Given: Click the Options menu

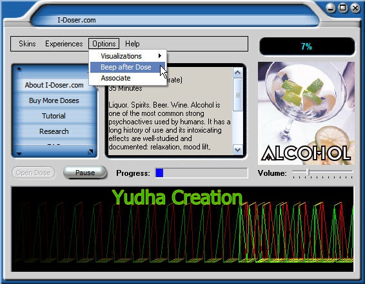Looking at the screenshot, I should point(104,44).
